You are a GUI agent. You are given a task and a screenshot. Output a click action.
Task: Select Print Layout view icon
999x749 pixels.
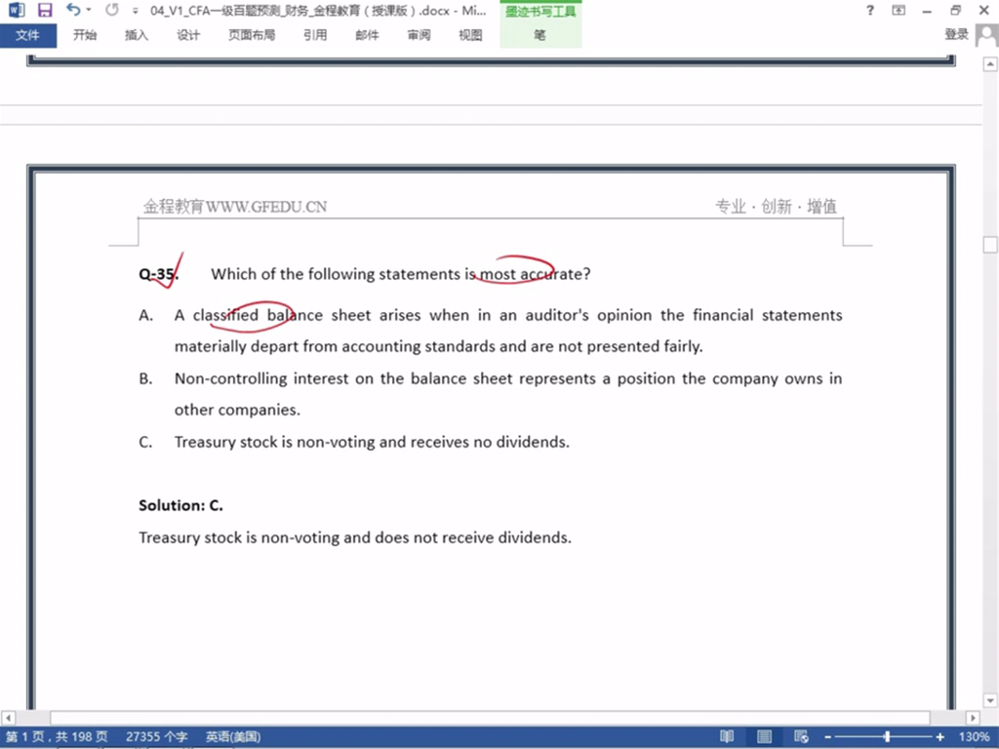coord(764,737)
